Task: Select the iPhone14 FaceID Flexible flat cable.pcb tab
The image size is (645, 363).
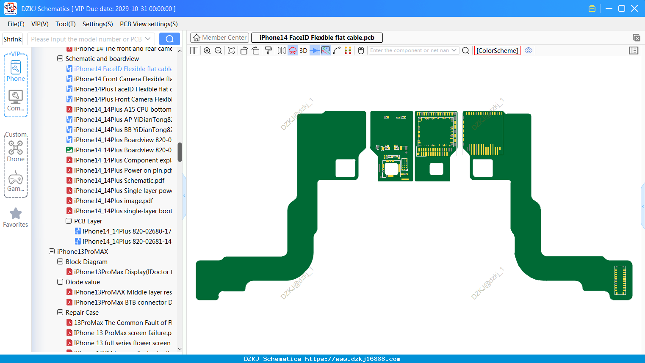Action: tap(317, 38)
